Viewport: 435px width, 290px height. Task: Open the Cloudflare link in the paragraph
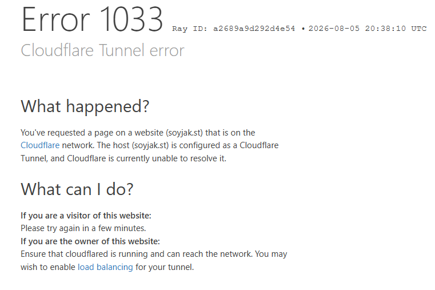(40, 145)
